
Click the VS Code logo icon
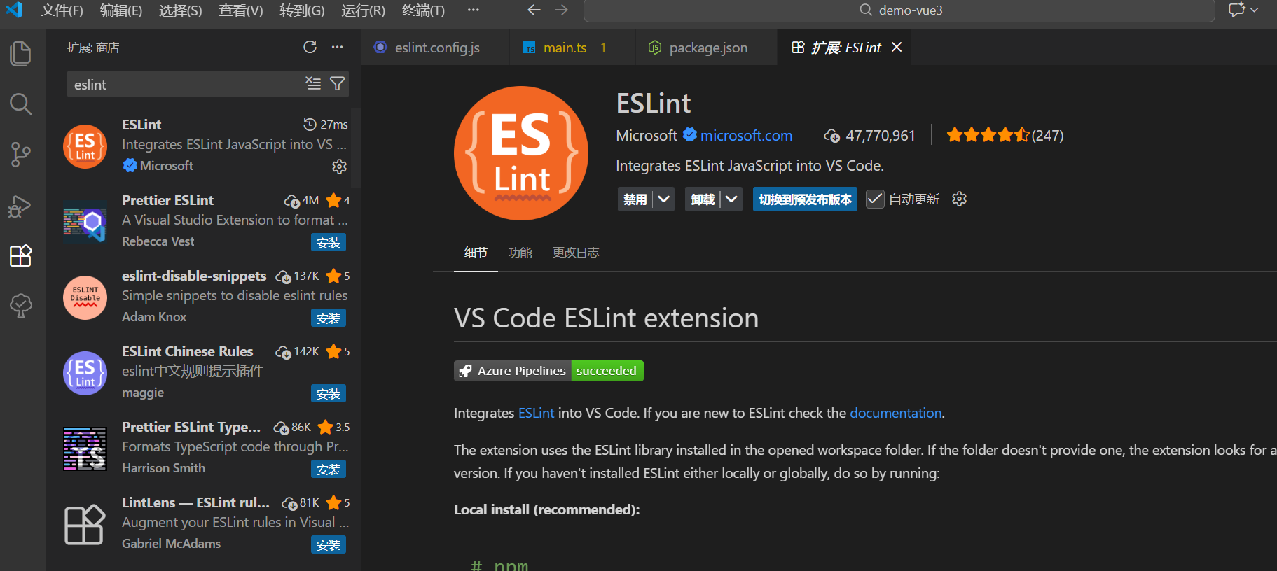pos(14,10)
